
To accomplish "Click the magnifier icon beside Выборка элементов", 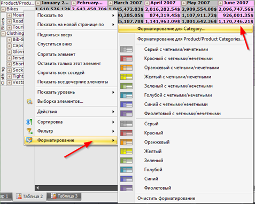I will [29, 101].
